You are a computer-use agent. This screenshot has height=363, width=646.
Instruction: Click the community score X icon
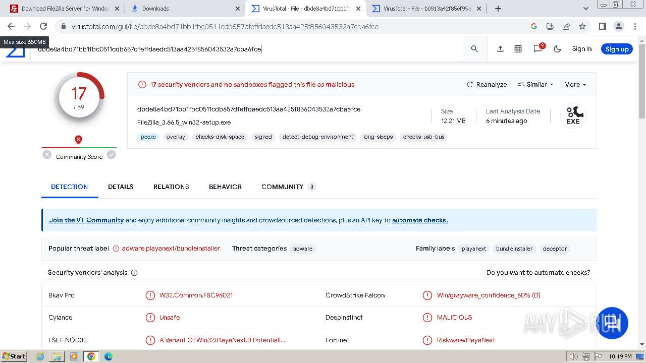click(x=47, y=155)
